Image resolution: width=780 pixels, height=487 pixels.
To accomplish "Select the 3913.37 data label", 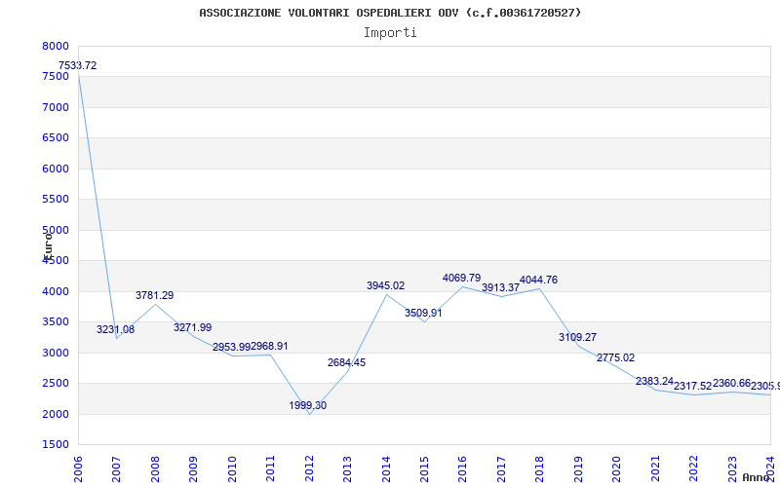I will (x=500, y=287).
